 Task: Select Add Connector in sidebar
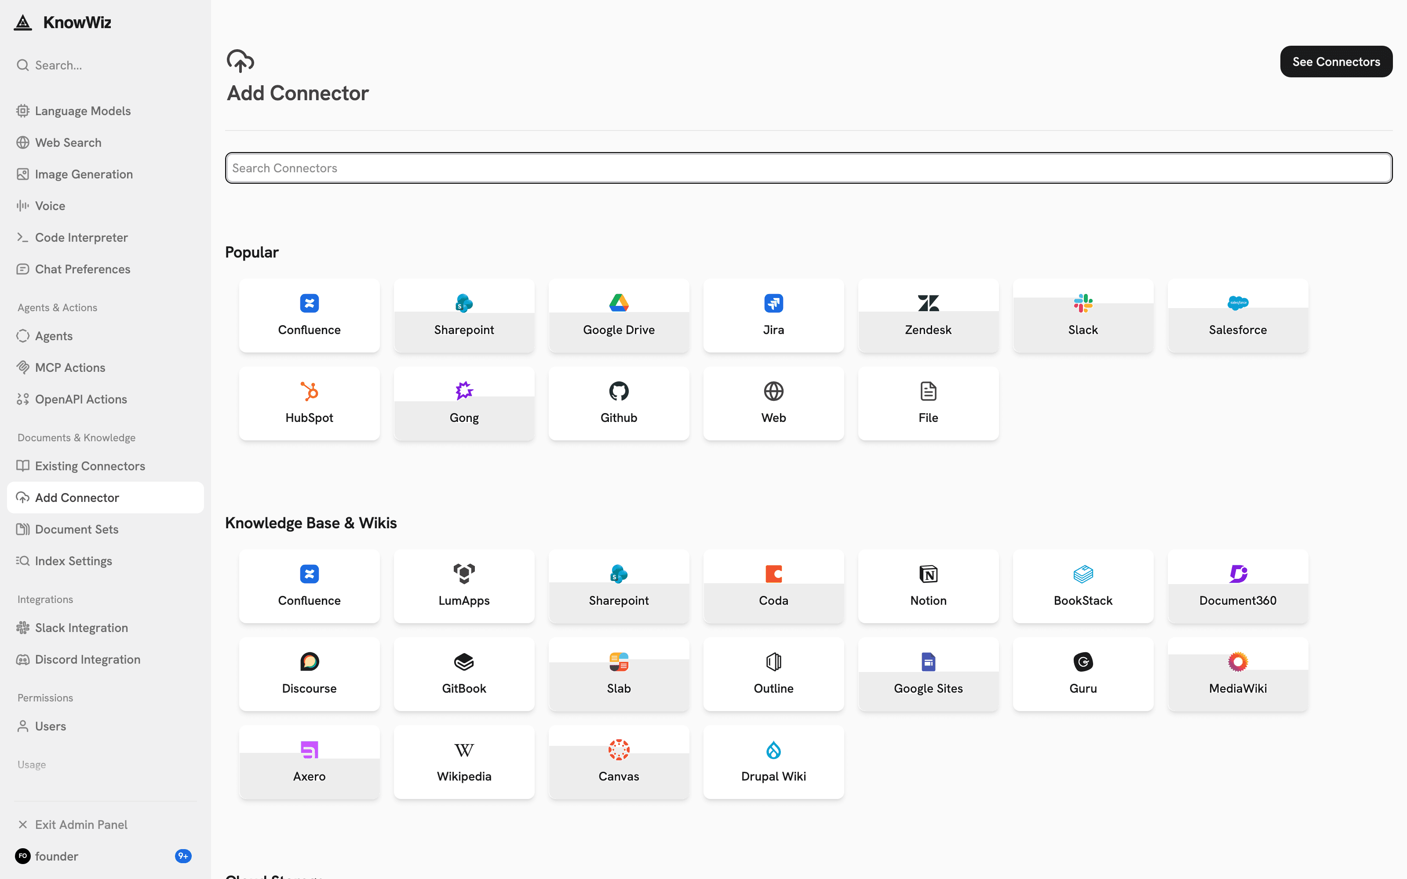pos(105,498)
